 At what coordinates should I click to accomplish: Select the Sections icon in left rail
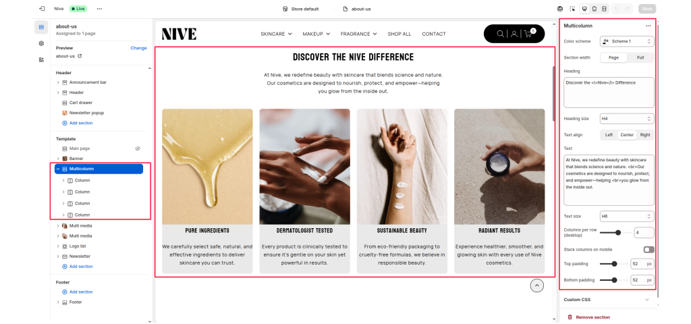[x=41, y=27]
